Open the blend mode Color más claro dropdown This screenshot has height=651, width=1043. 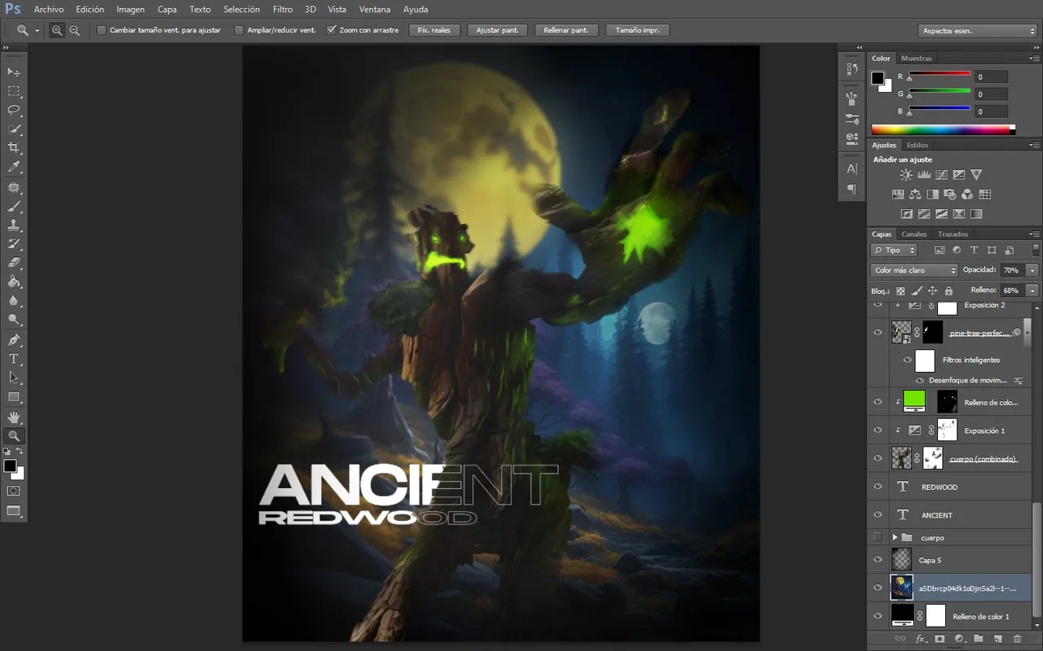point(914,270)
